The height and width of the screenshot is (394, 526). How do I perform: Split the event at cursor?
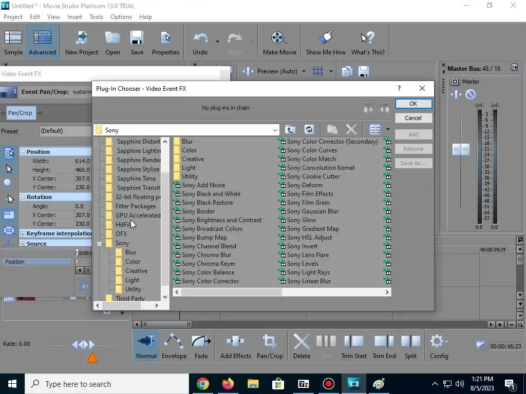pyautogui.click(x=410, y=346)
